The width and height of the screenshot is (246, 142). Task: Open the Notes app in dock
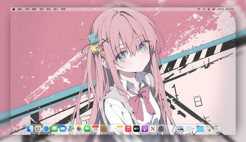tap(120, 129)
